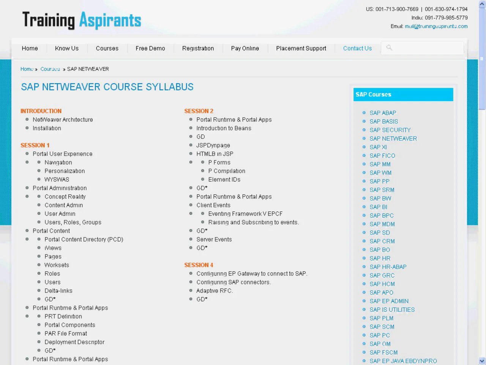486x365 pixels.
Task: Navigate to Pay Online
Action: coord(245,48)
